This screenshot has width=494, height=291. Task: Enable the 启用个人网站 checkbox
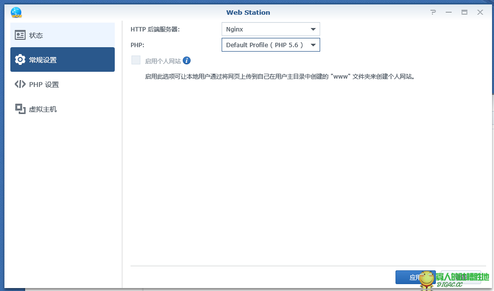(x=136, y=60)
